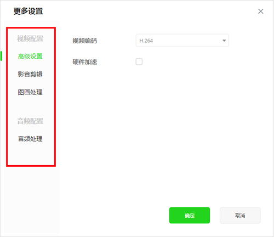Viewport: 274px width, 237px height.
Task: Go to the 音频处理 section
Action: tap(30, 139)
